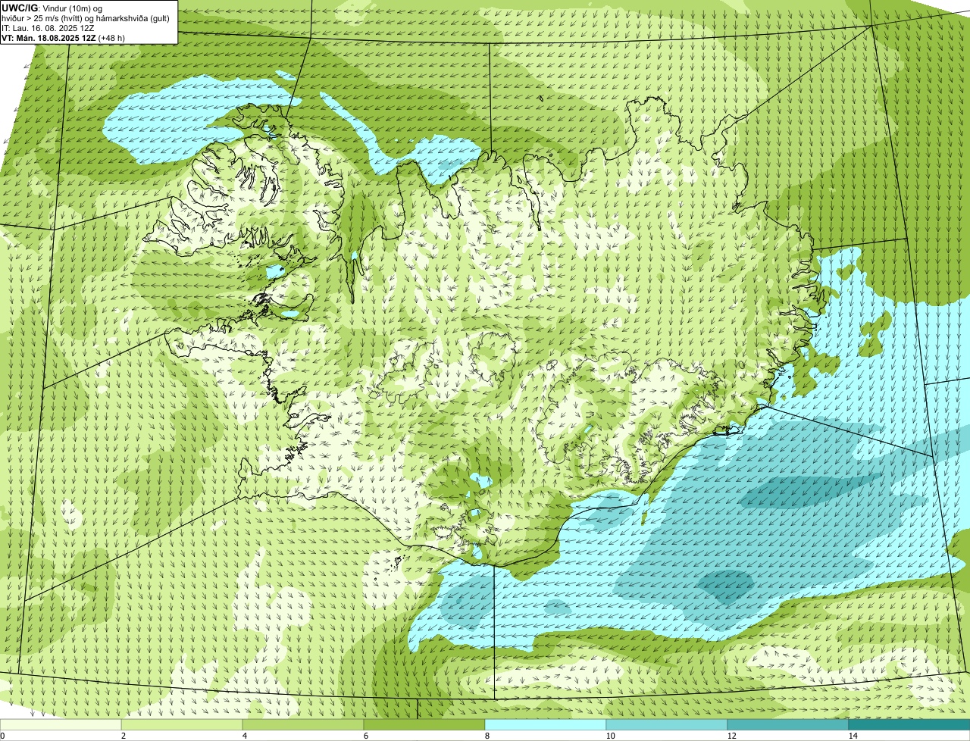Click the 2–4 m/s legend color segment

coord(182,724)
